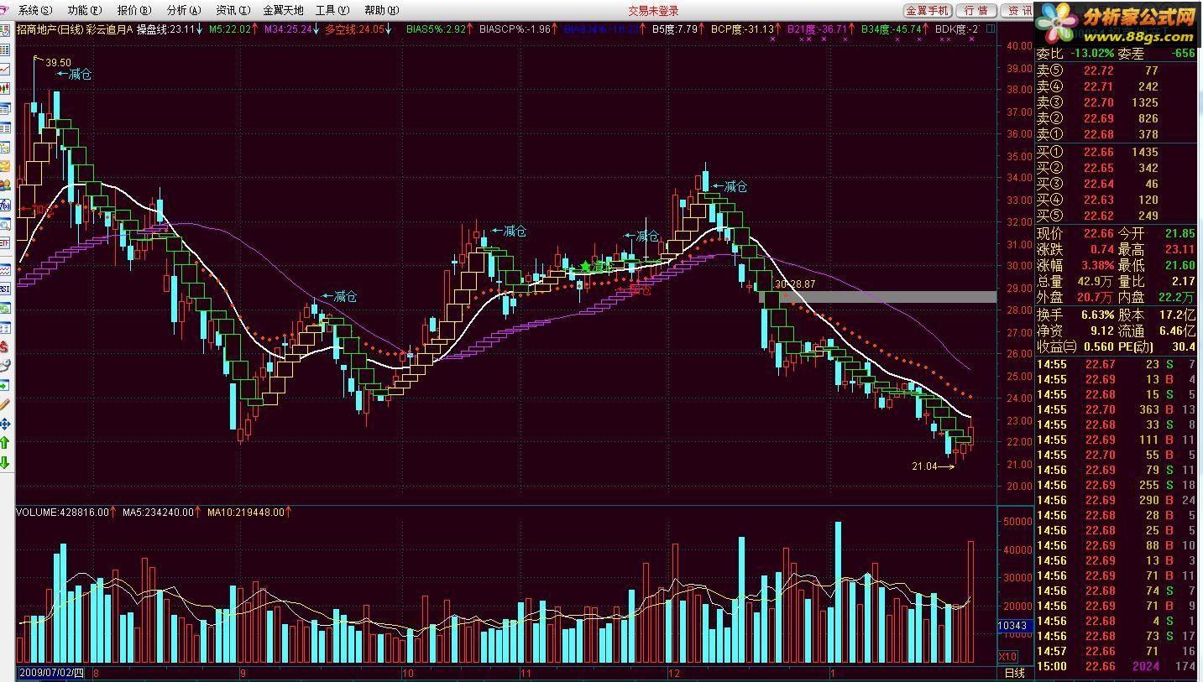The width and height of the screenshot is (1203, 682).
Task: Click the refresh arrows window sidebar icon
Action: click(x=6, y=310)
